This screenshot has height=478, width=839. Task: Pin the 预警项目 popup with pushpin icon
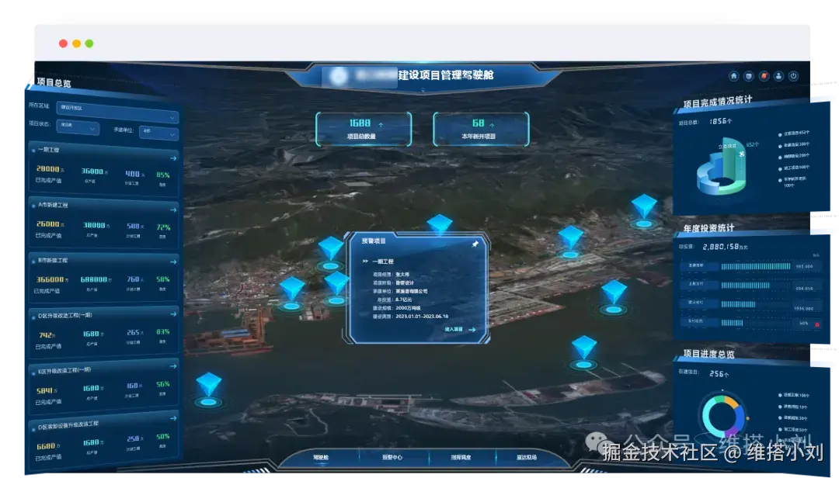point(475,244)
